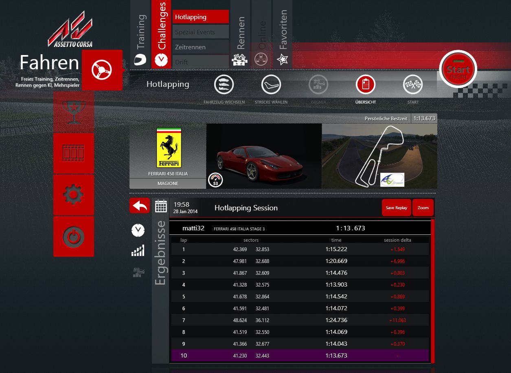The width and height of the screenshot is (511, 373).
Task: Click the Persönliche Bestzeit 1:13.673 value
Action: click(424, 118)
